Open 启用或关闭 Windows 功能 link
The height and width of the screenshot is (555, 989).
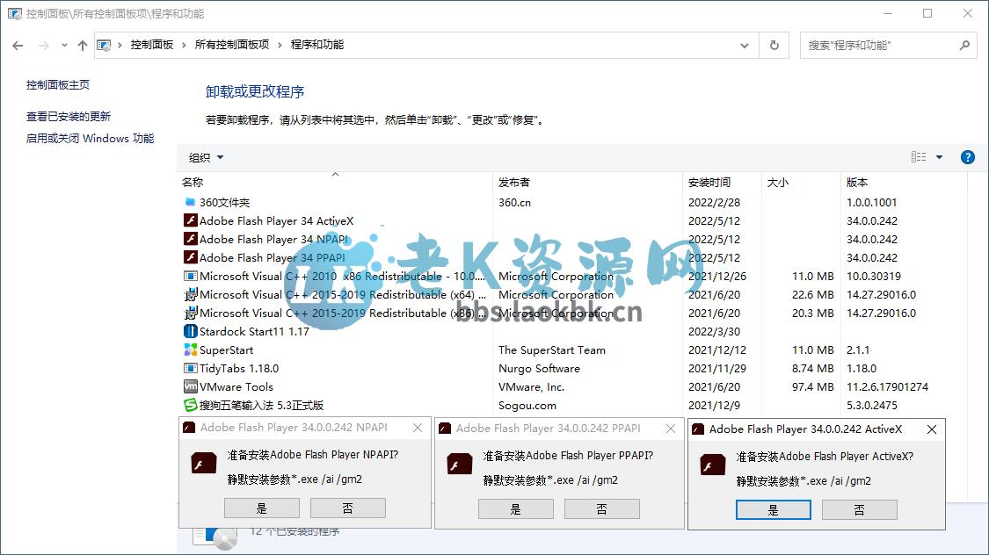pyautogui.click(x=91, y=139)
